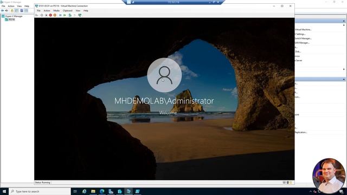Viewport: 347px width, 195px height.
Task: Open File Explorer from the taskbar
Action: pyautogui.click(x=93, y=191)
